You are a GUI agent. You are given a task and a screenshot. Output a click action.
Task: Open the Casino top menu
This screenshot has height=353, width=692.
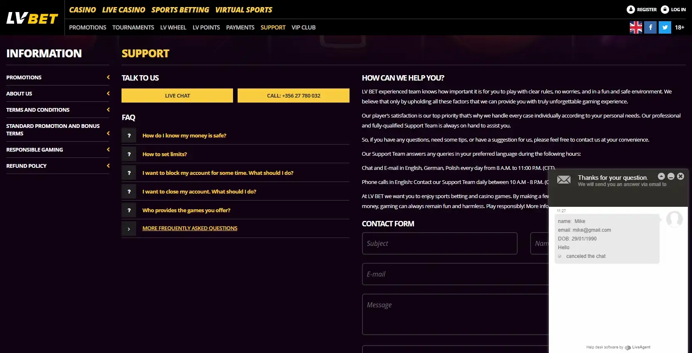pyautogui.click(x=82, y=10)
